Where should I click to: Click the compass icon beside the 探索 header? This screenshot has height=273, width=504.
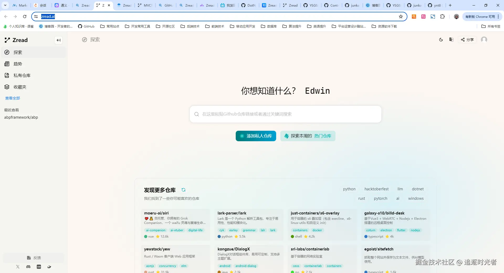[x=85, y=40]
